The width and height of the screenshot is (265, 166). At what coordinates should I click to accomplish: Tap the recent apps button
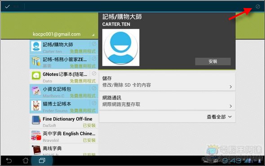point(42,161)
